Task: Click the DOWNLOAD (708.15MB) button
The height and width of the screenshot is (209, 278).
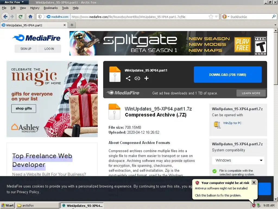Action: coord(228,75)
